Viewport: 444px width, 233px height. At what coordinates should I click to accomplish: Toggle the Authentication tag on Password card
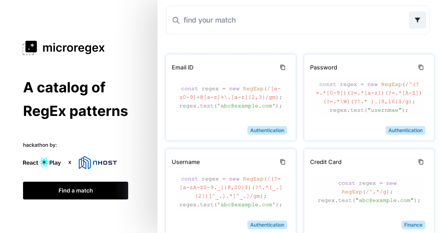point(405,130)
